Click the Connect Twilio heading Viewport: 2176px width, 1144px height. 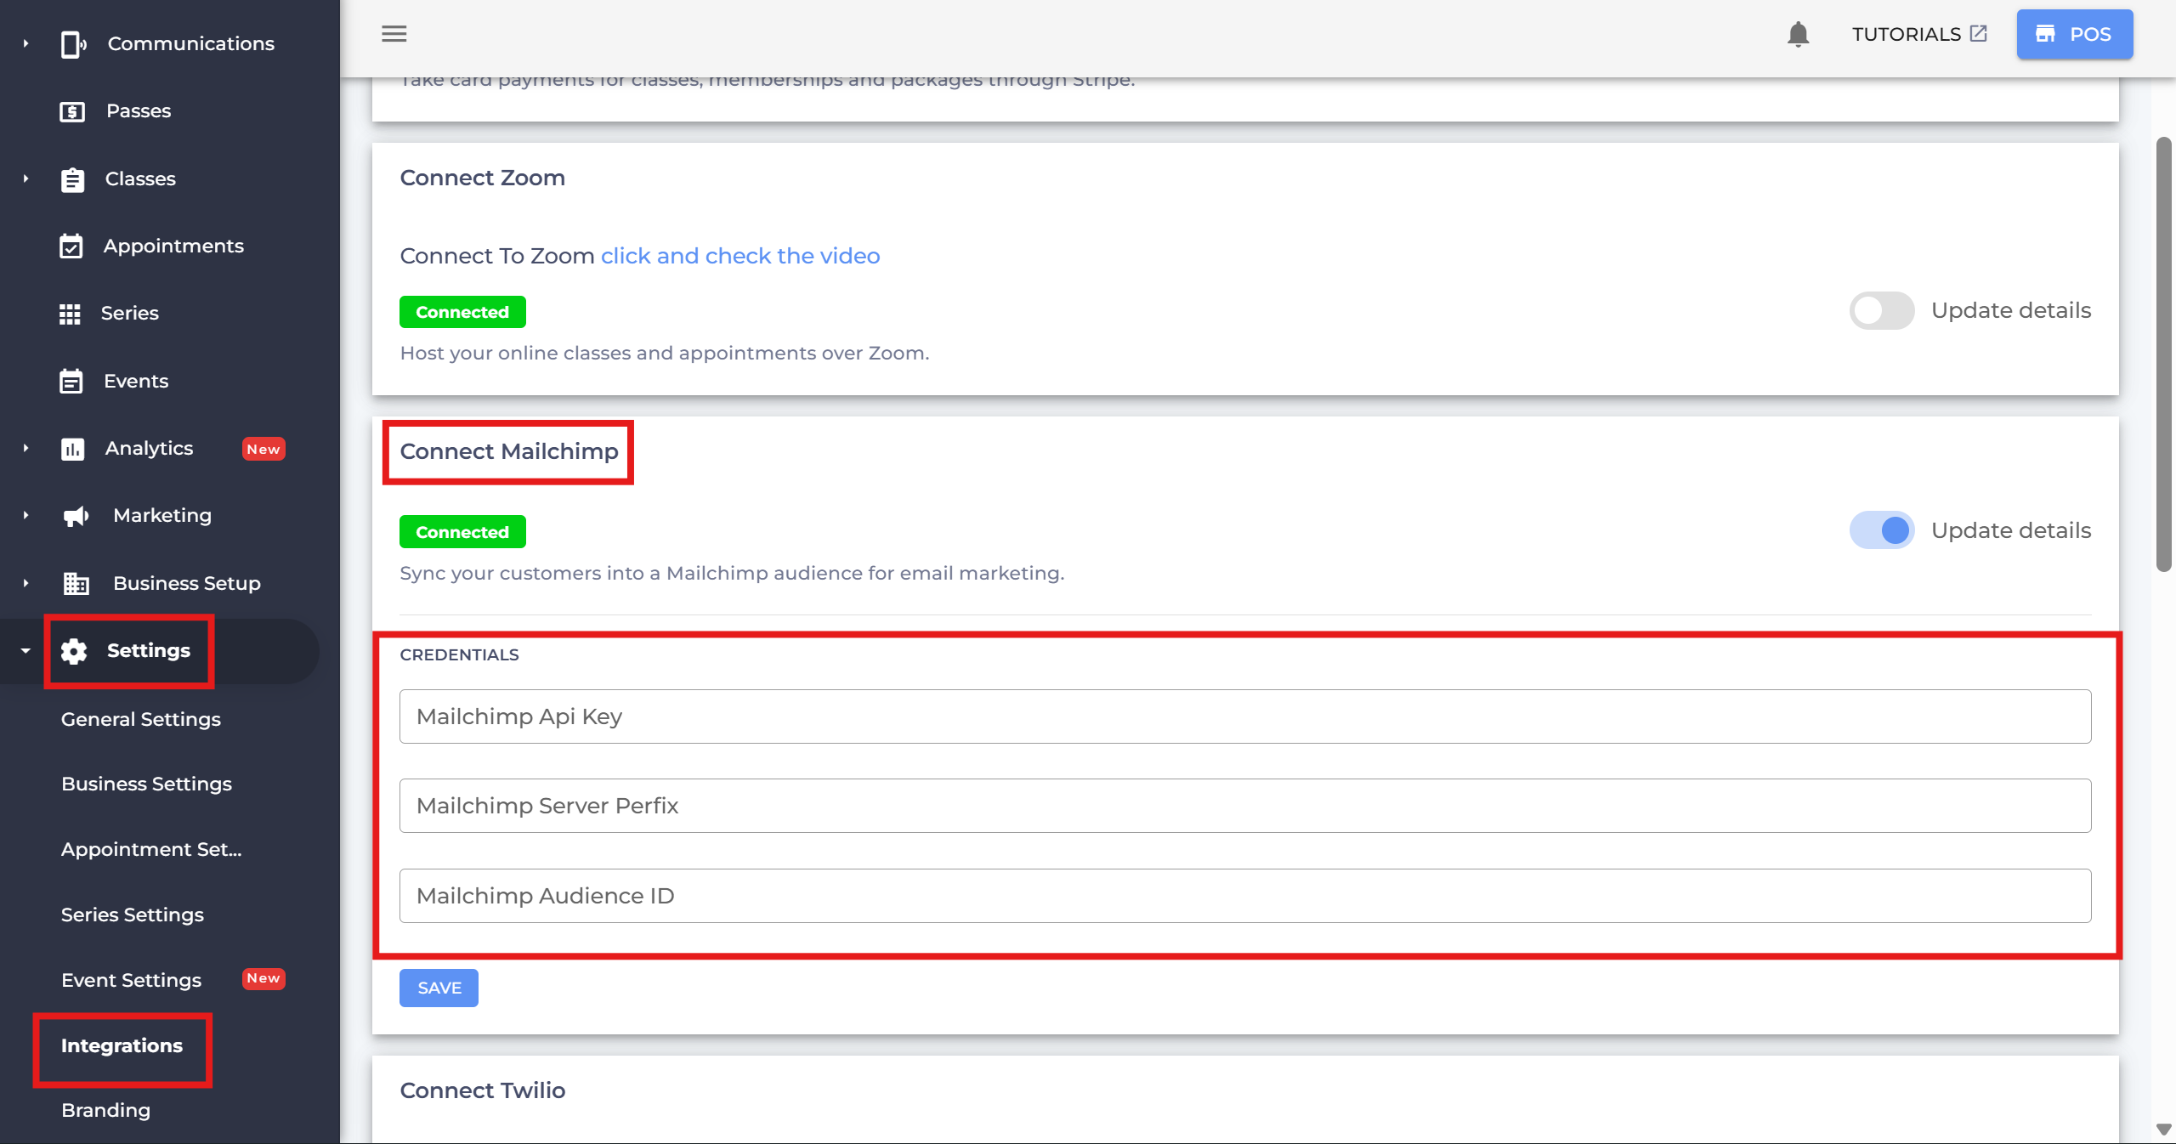coord(483,1090)
